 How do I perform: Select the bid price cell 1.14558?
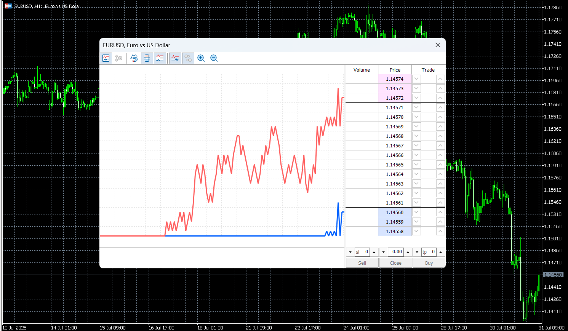[395, 231]
